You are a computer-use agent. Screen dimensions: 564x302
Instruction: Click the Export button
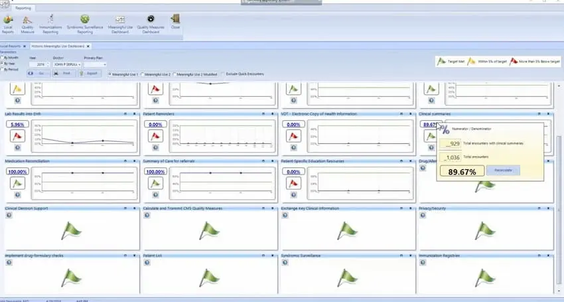coord(90,74)
